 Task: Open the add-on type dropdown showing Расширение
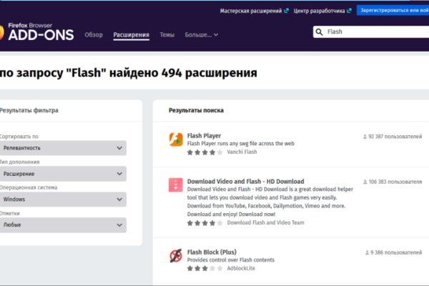pyautogui.click(x=63, y=174)
